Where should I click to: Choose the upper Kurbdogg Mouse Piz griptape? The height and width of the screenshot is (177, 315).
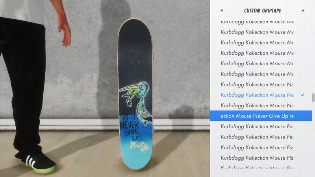257,147
